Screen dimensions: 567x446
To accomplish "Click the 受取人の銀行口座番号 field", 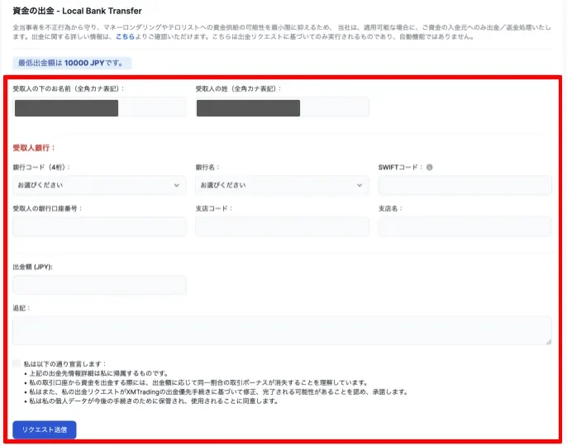I will click(99, 226).
